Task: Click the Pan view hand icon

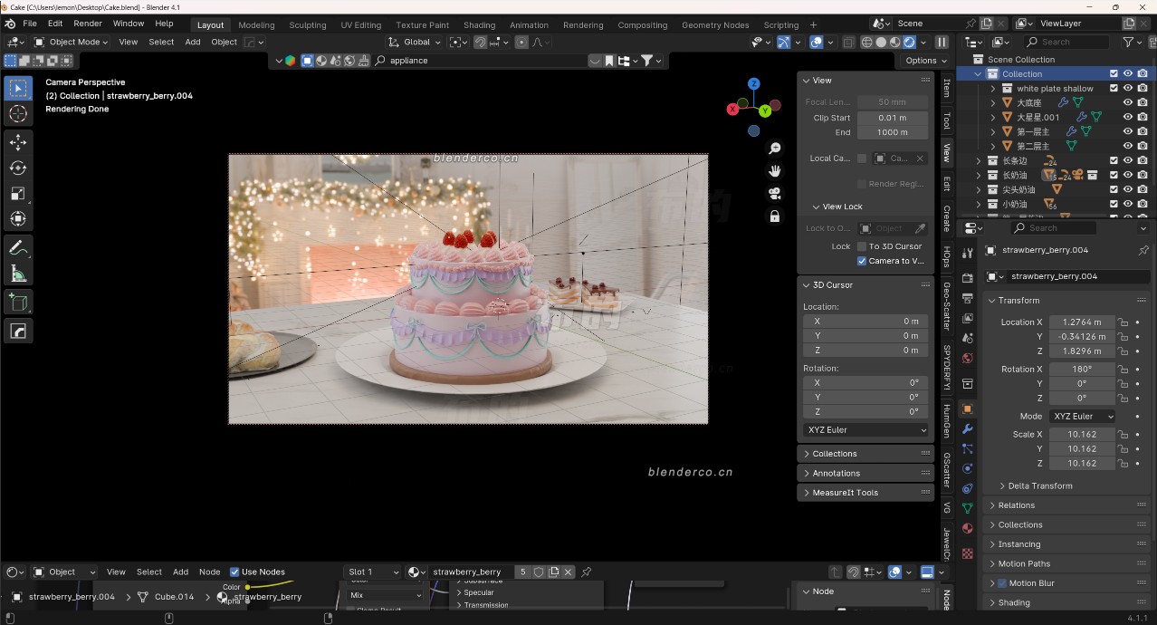Action: click(775, 171)
